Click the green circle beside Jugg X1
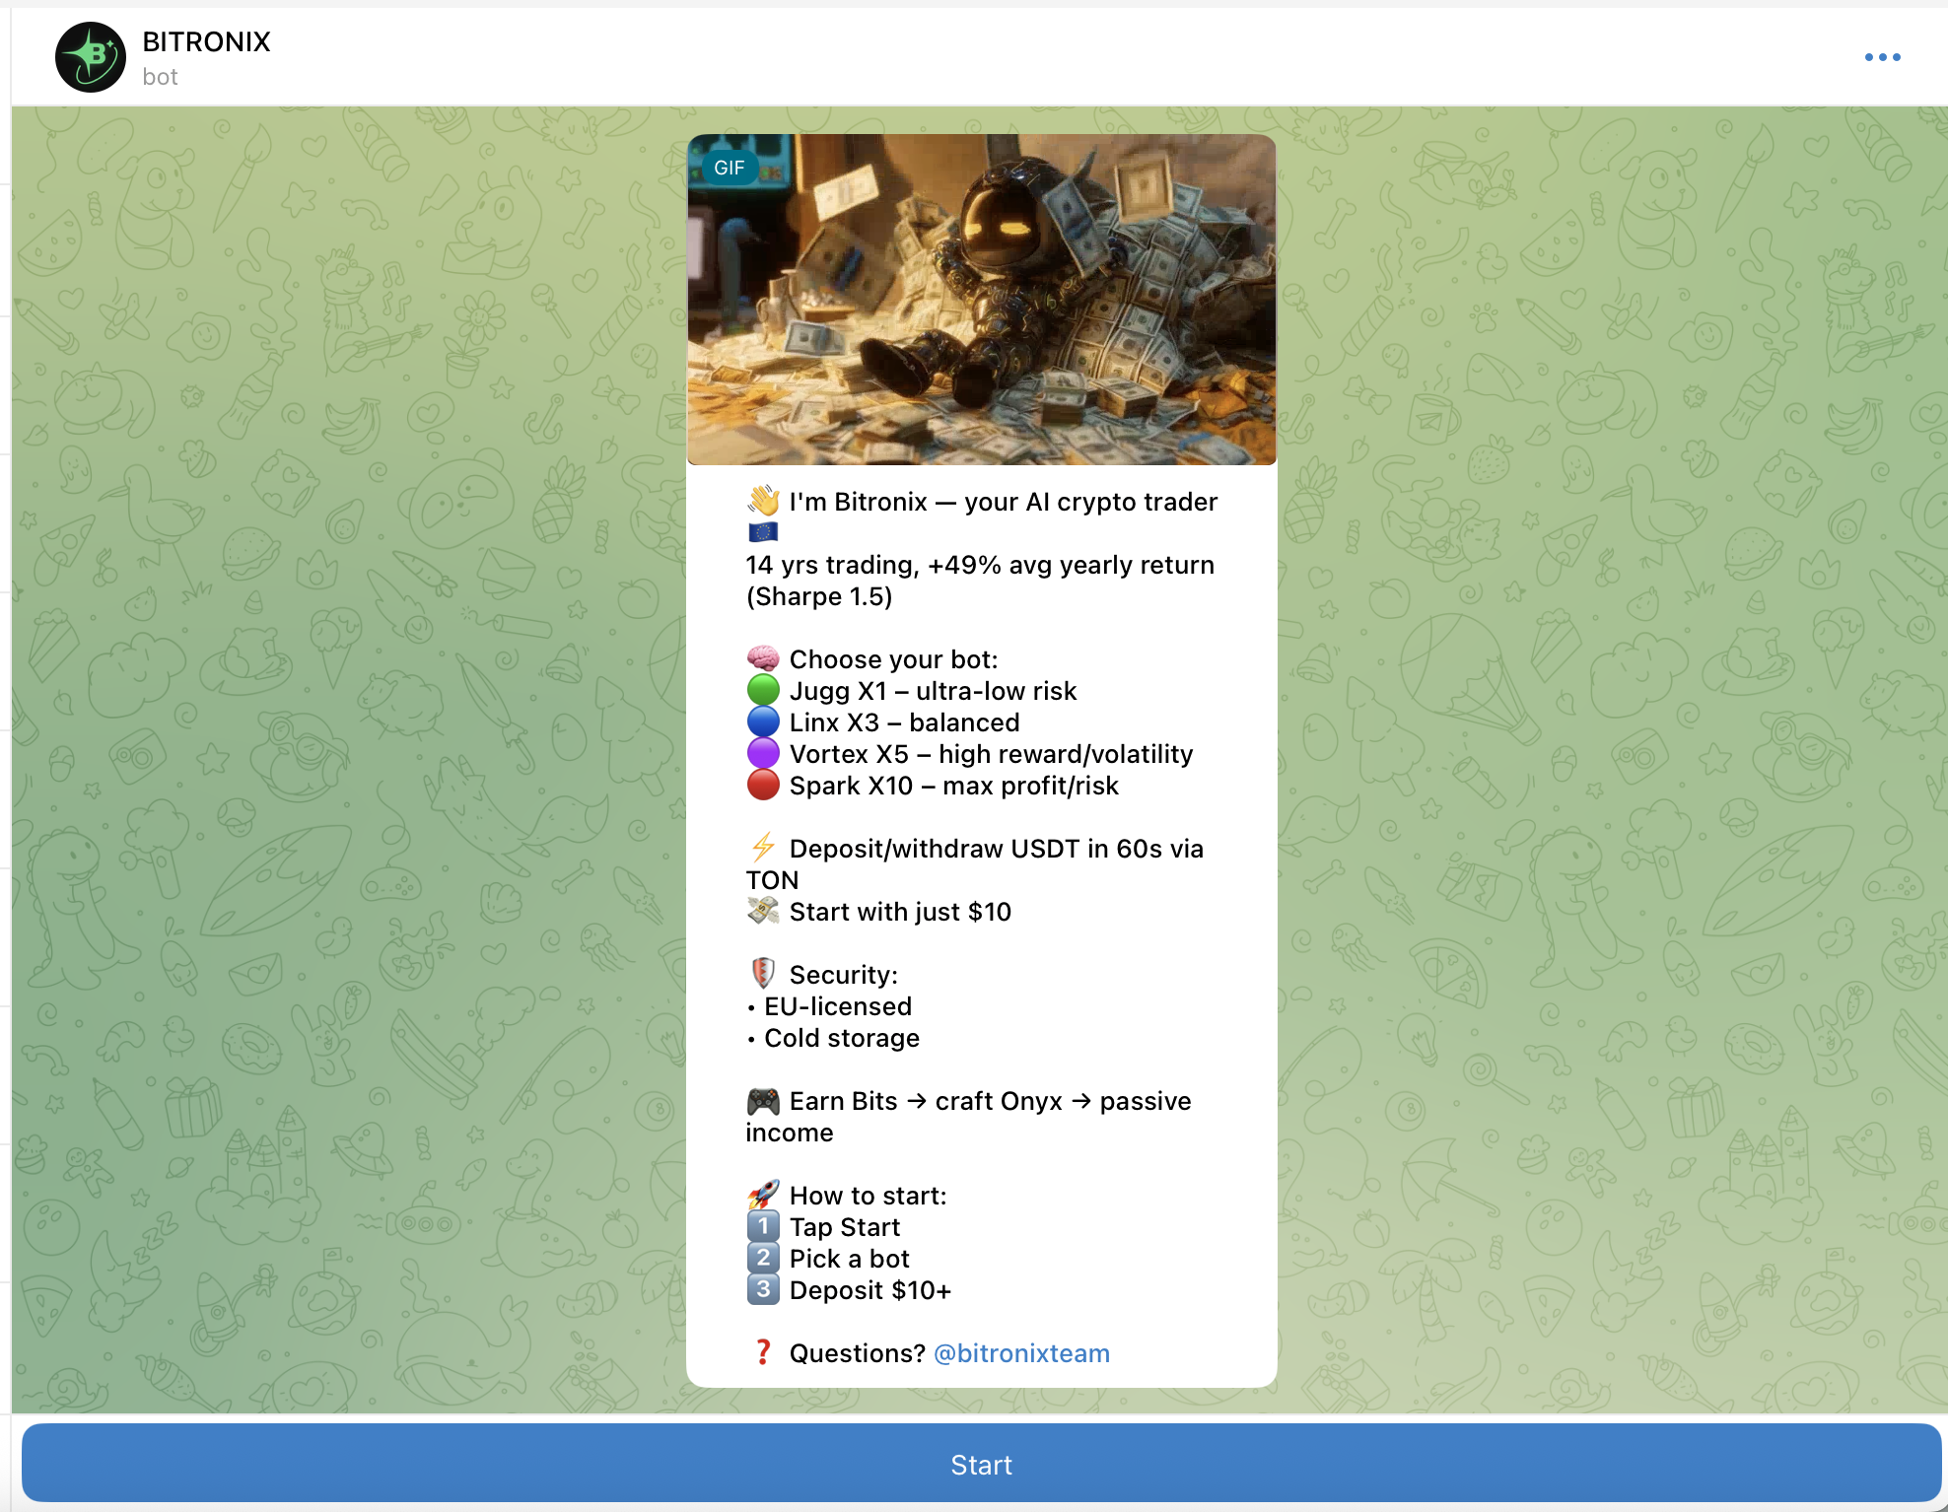 click(x=763, y=691)
